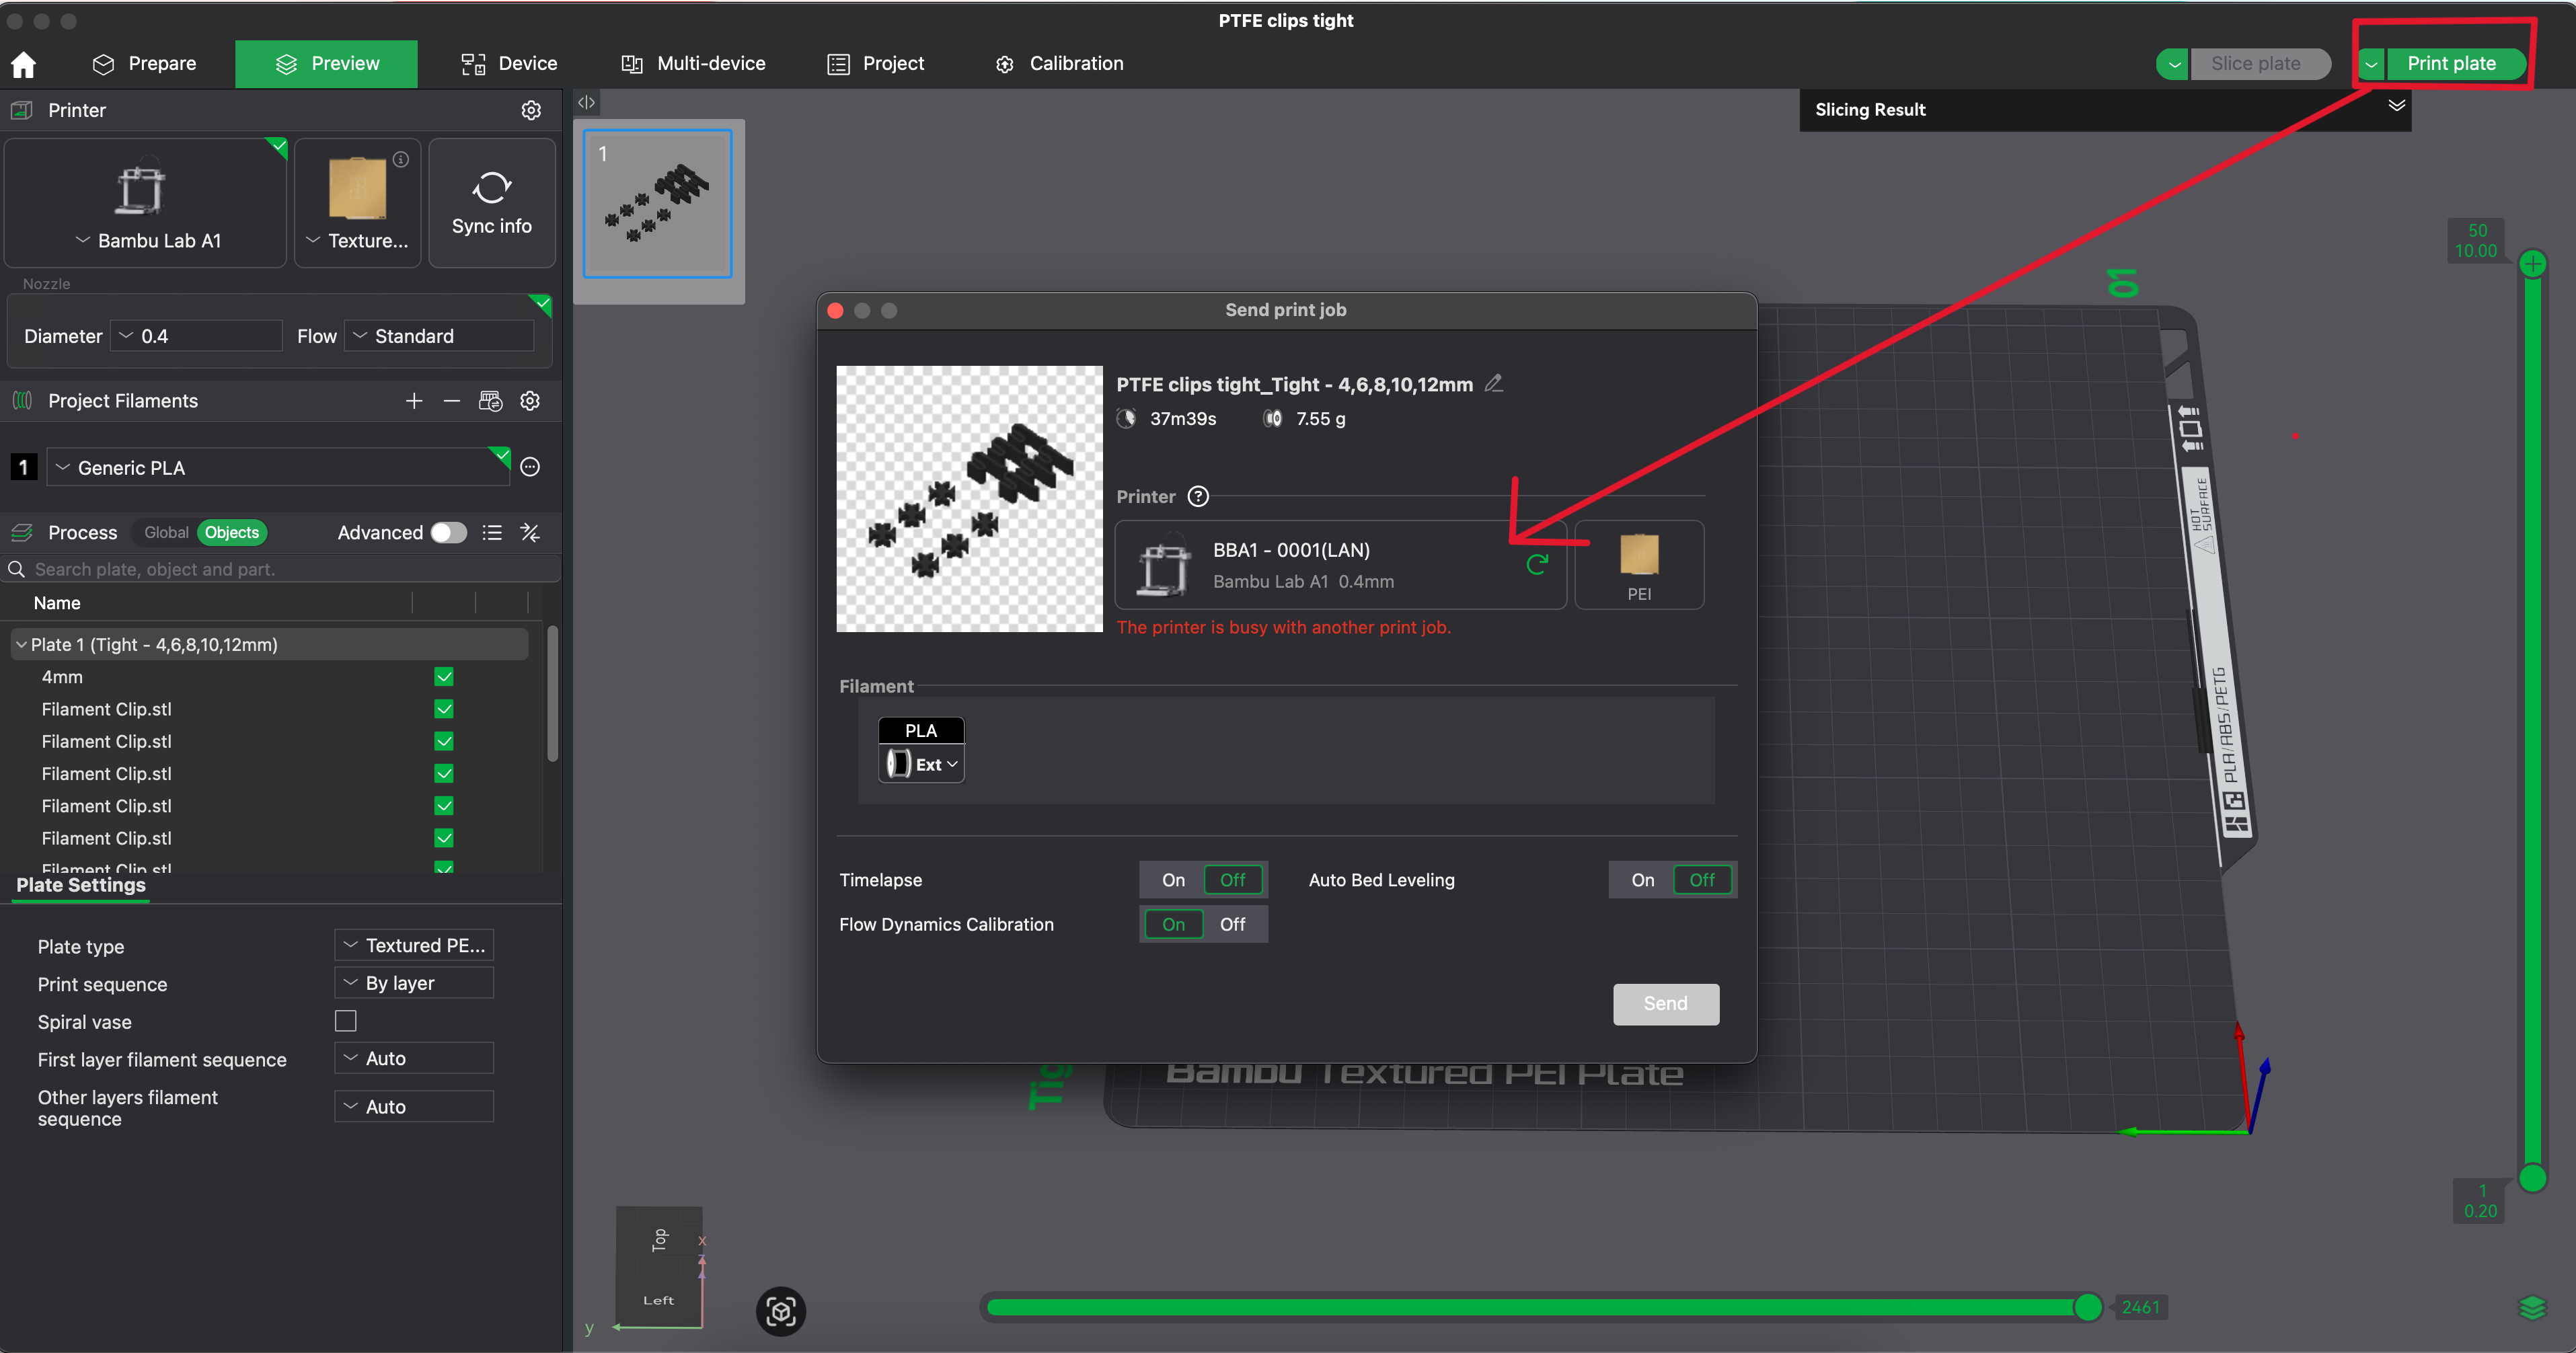Add a new project filament
The height and width of the screenshot is (1353, 2576).
[413, 401]
